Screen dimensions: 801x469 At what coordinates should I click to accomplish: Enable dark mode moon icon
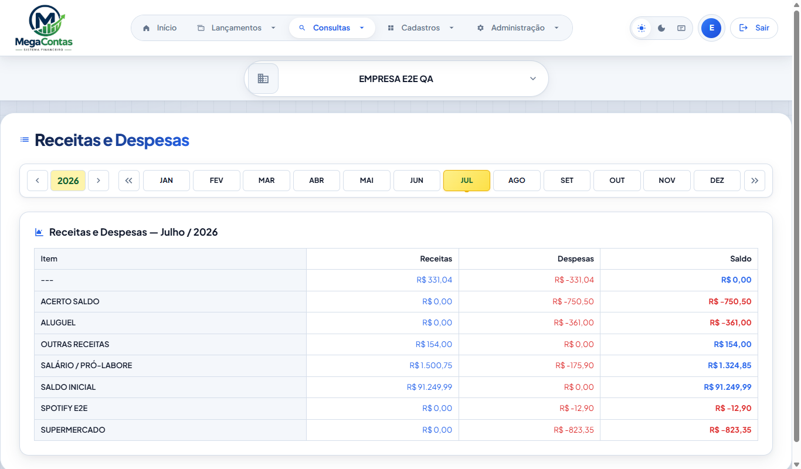[661, 28]
